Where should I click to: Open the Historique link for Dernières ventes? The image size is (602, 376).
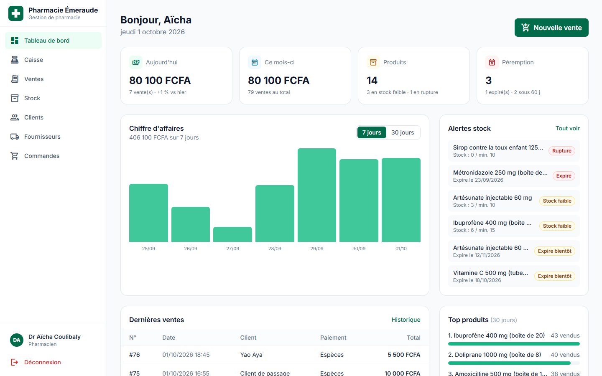pyautogui.click(x=406, y=320)
